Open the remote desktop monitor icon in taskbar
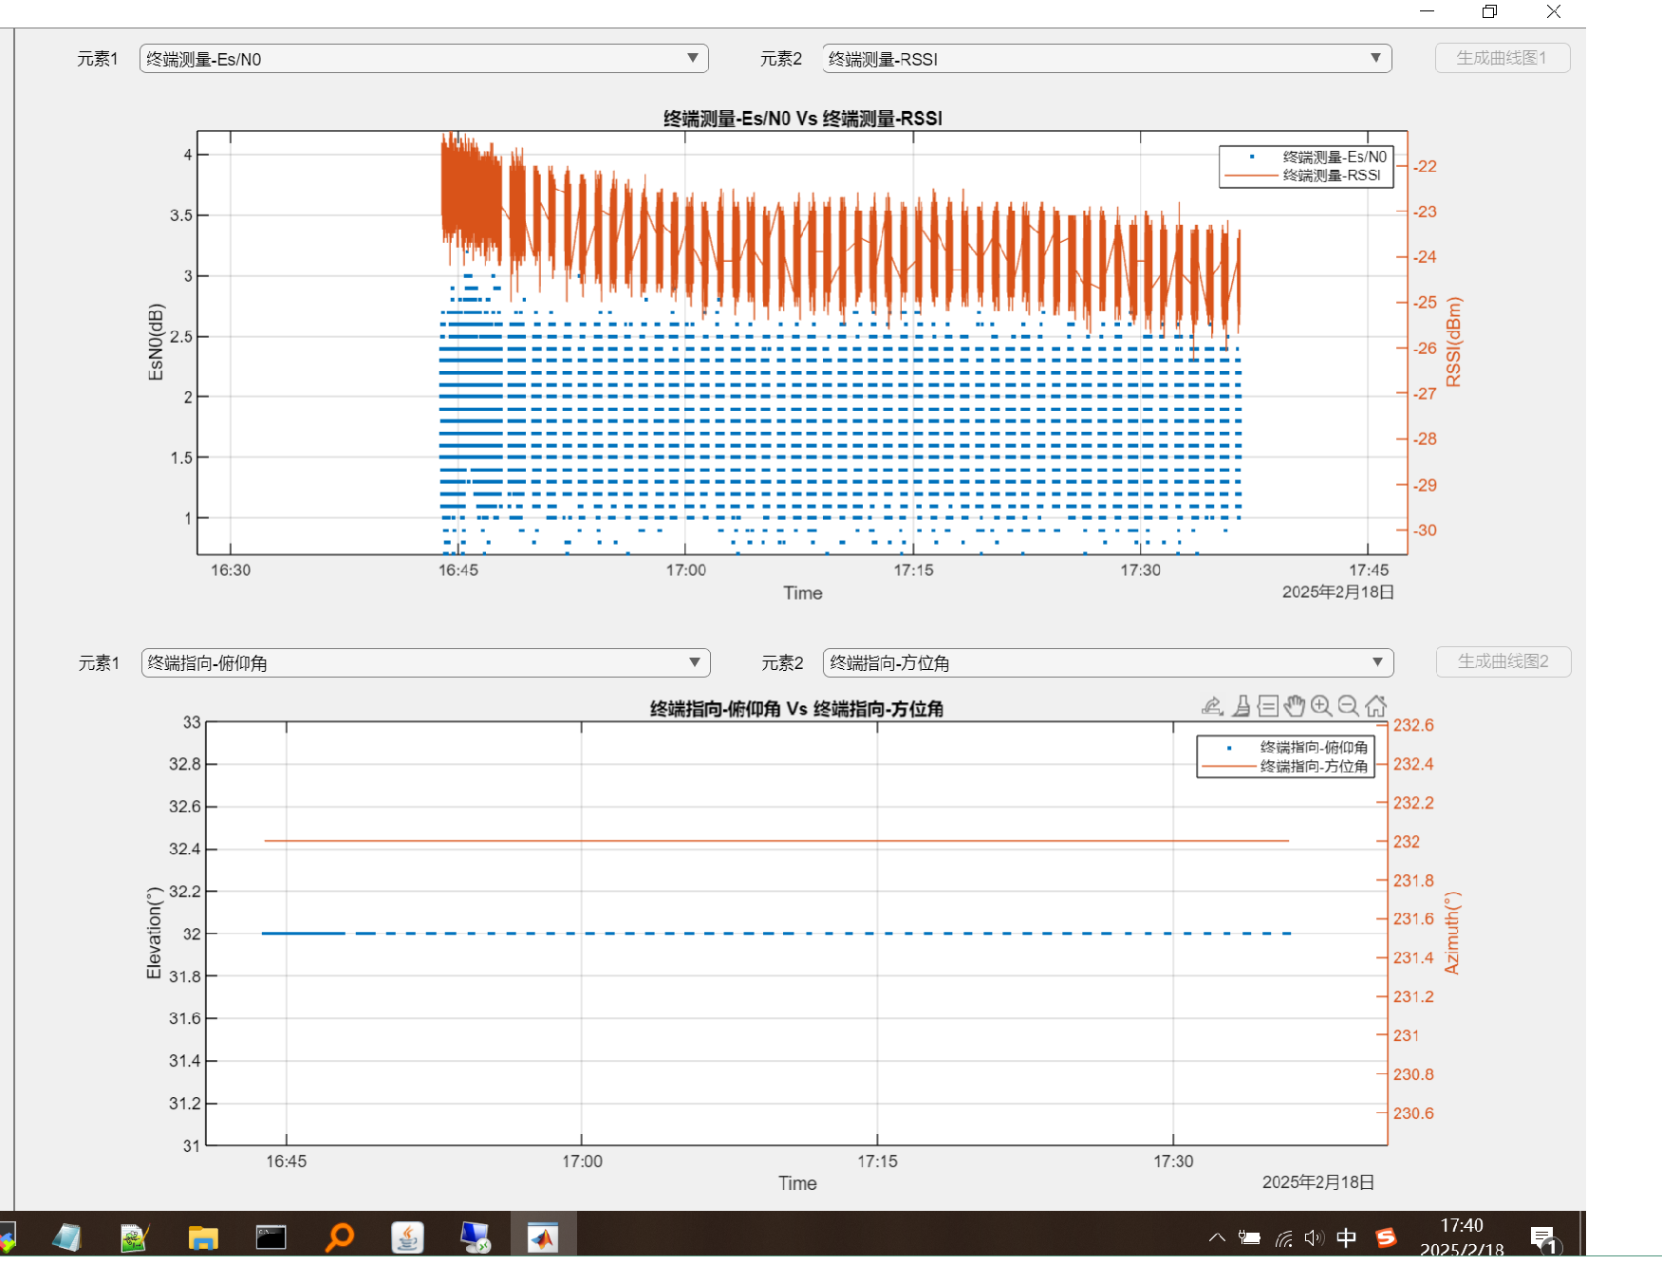 (x=475, y=1237)
